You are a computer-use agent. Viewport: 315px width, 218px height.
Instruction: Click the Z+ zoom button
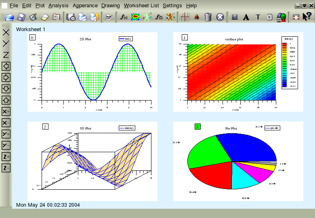tap(6, 157)
